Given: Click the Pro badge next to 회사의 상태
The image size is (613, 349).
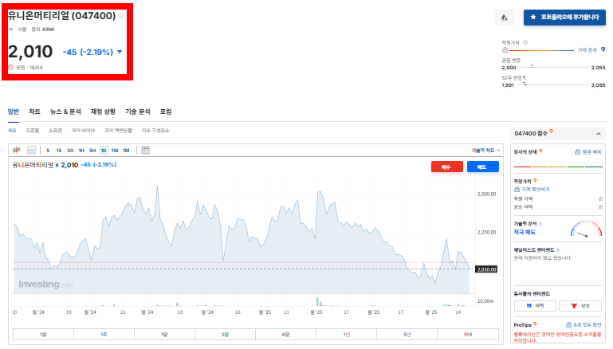Looking at the screenshot, I should point(540,151).
